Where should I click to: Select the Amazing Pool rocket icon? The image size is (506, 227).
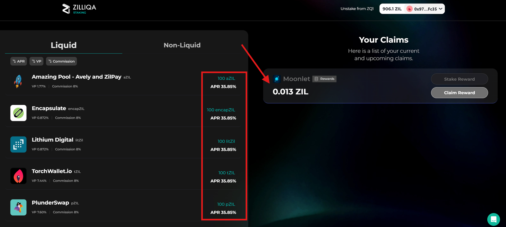tap(18, 81)
